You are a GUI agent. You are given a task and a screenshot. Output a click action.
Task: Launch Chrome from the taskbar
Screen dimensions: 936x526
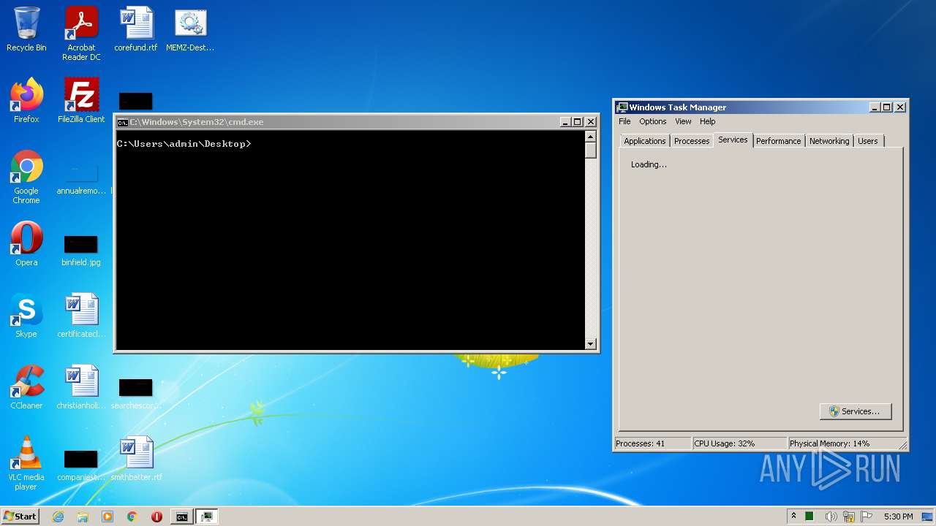point(132,517)
